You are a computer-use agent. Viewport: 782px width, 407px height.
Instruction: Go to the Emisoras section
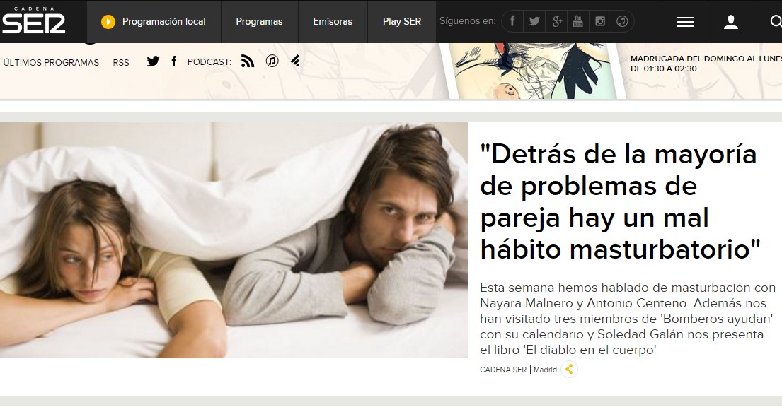[x=333, y=21]
